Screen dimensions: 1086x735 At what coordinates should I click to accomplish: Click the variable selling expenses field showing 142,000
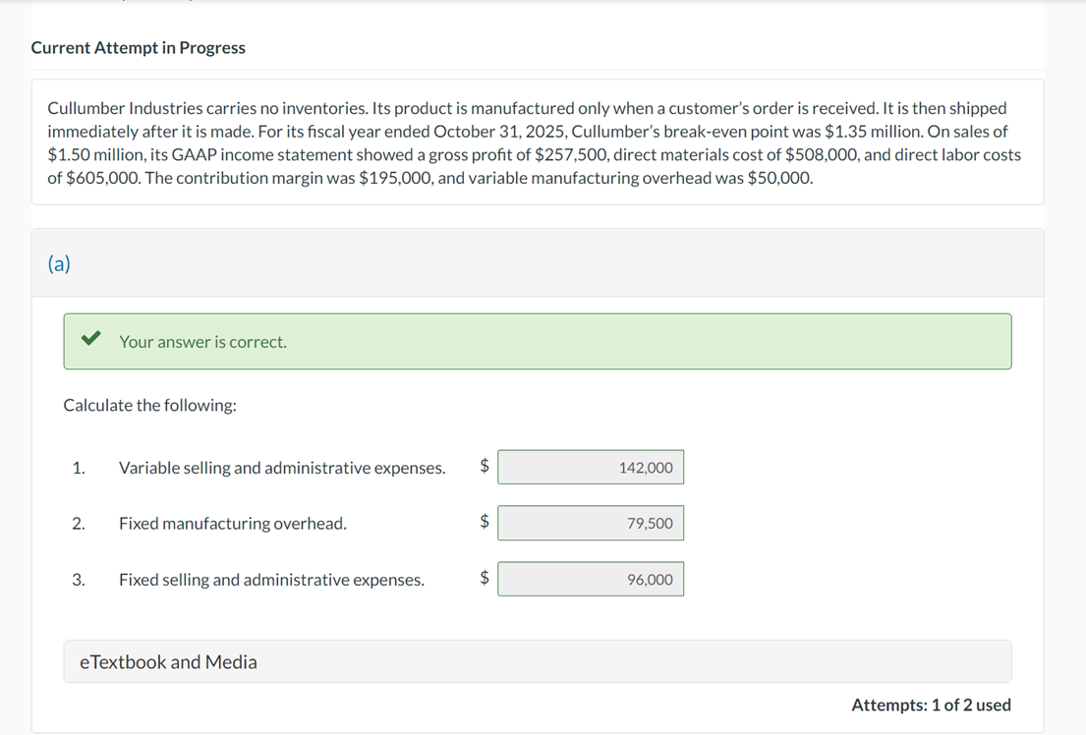coord(591,468)
